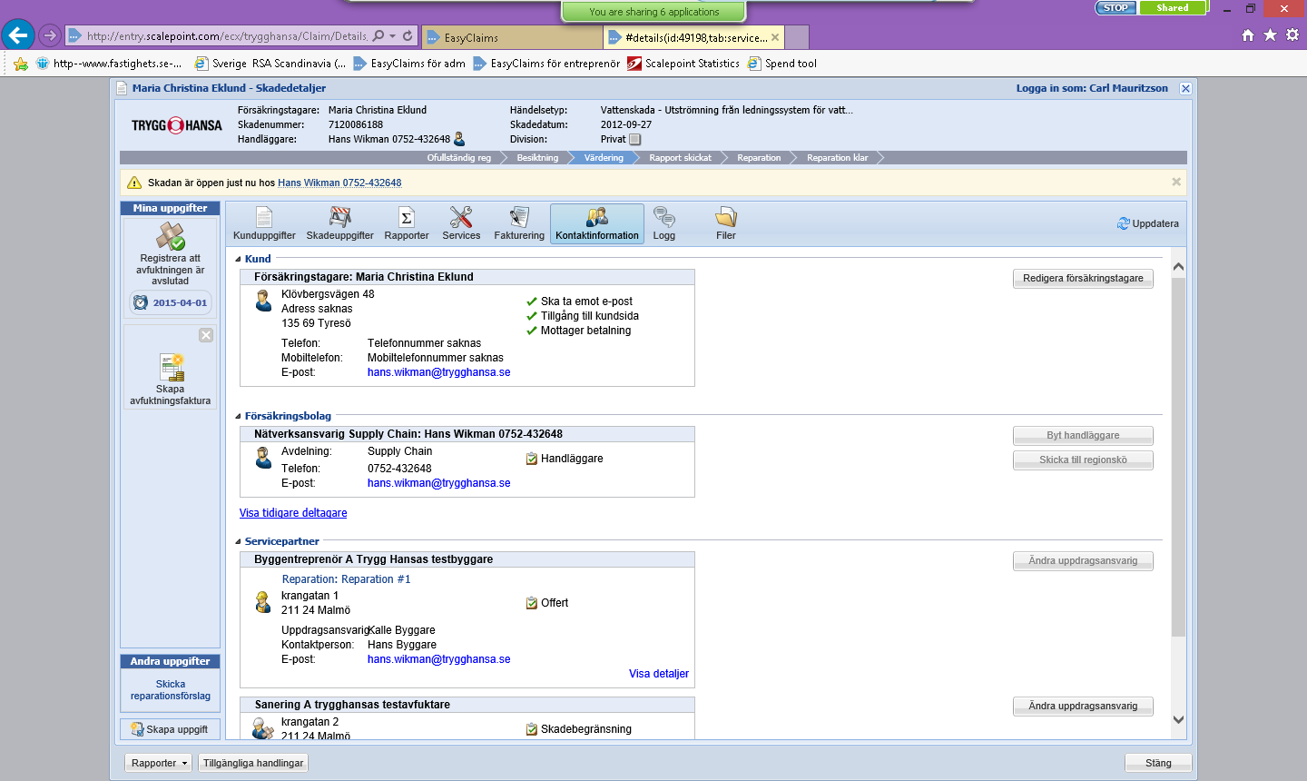
Task: Select the Rapport skickat status step
Action: click(680, 158)
